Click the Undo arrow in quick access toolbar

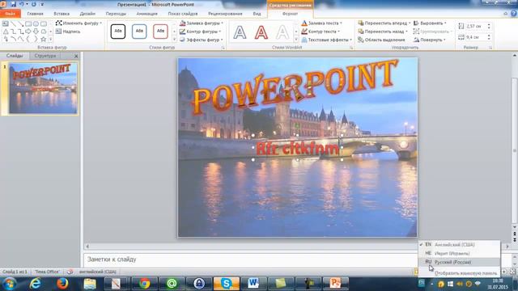(x=22, y=4)
